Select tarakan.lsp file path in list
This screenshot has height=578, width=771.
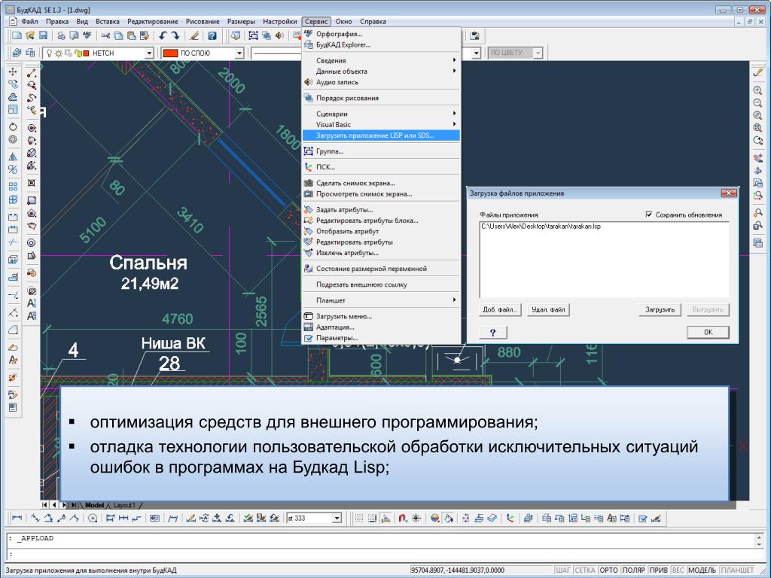541,227
